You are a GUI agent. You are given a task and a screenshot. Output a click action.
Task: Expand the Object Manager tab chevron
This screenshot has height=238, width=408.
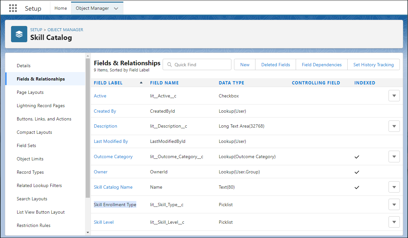click(116, 8)
